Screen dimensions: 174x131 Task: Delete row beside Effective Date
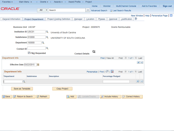(142, 62)
